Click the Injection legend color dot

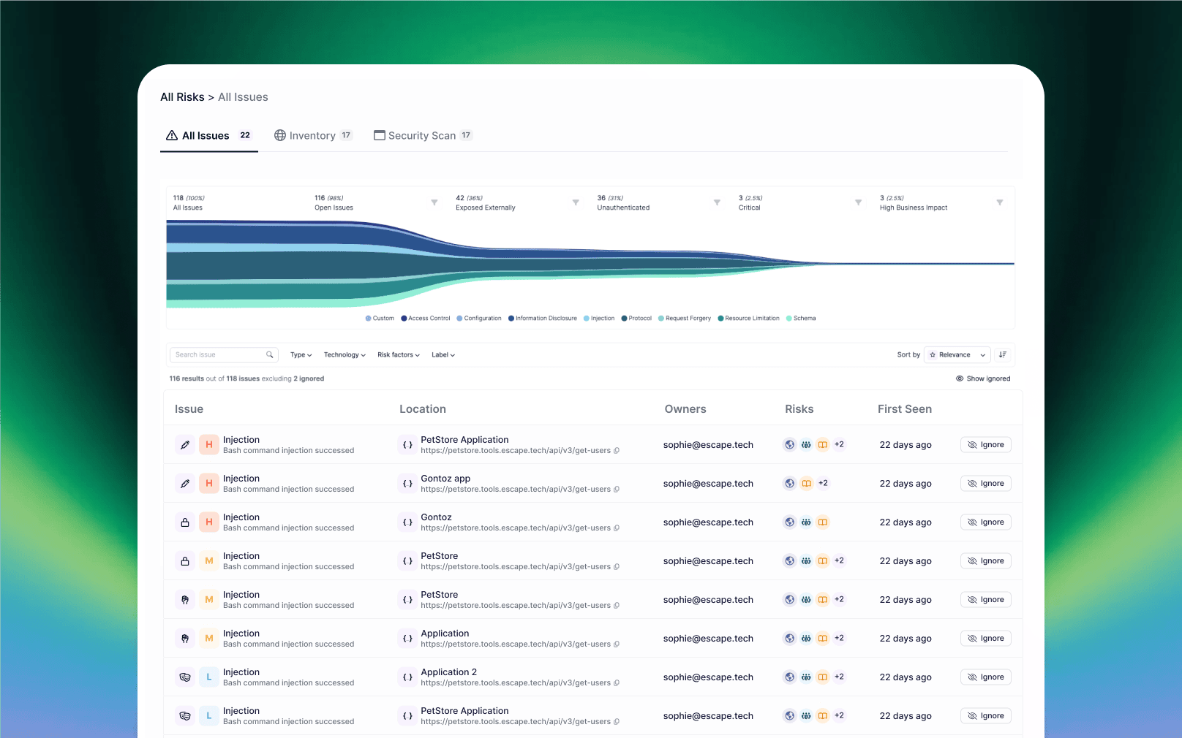click(587, 319)
